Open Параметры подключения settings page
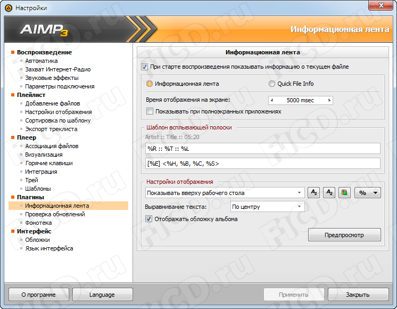 pos(60,86)
